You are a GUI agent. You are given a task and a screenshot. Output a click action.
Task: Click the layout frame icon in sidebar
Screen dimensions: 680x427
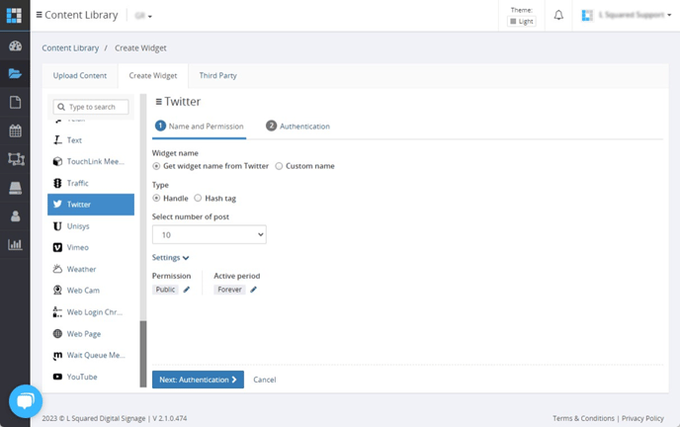16,159
